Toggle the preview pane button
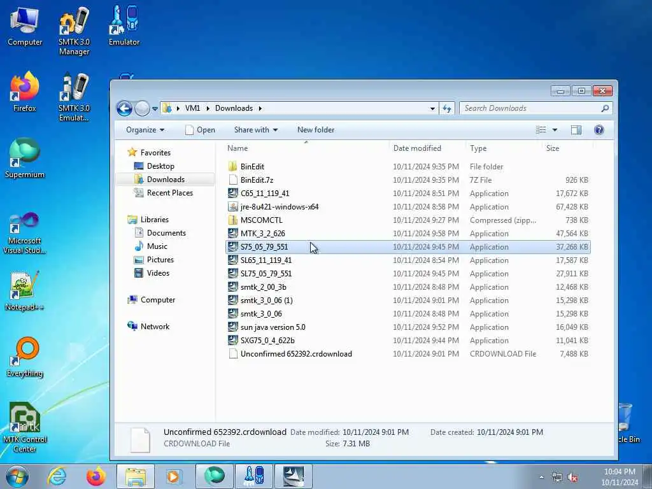Image resolution: width=652 pixels, height=489 pixels. 576,130
